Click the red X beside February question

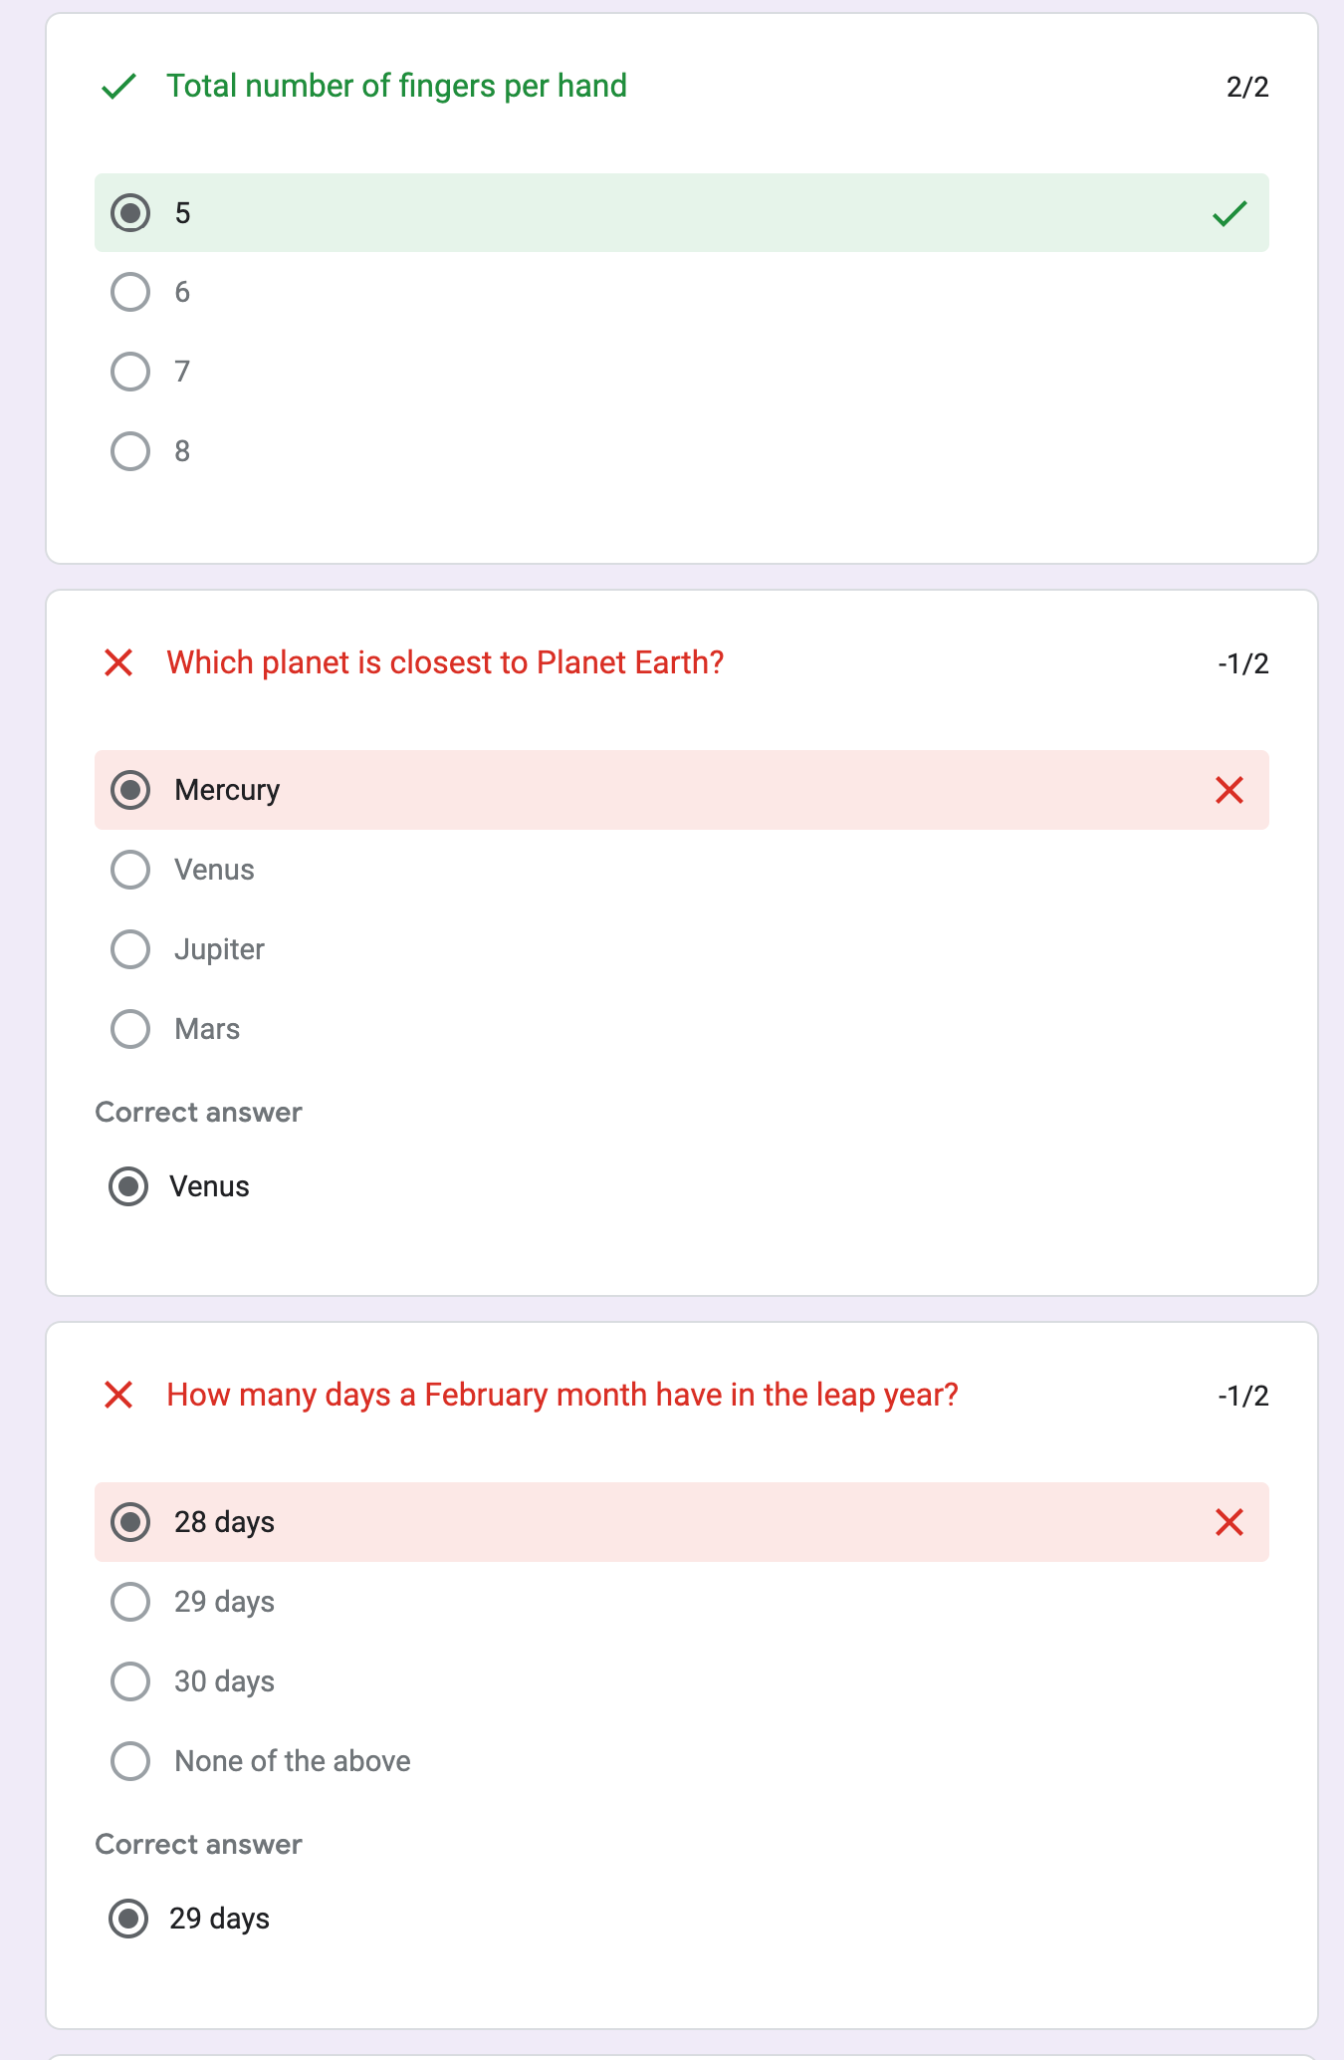118,1395
